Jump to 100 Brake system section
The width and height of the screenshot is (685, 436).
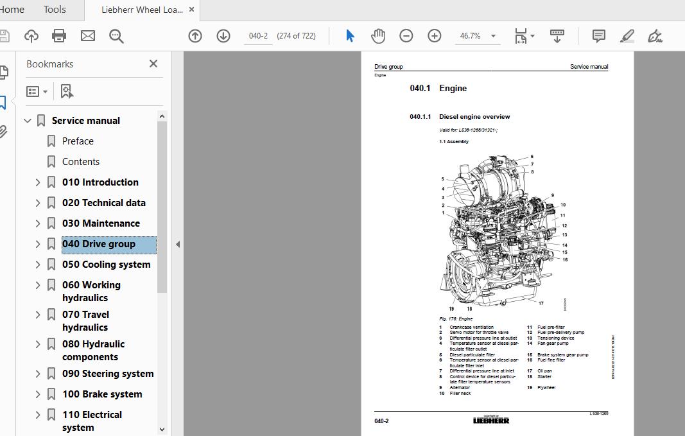102,394
